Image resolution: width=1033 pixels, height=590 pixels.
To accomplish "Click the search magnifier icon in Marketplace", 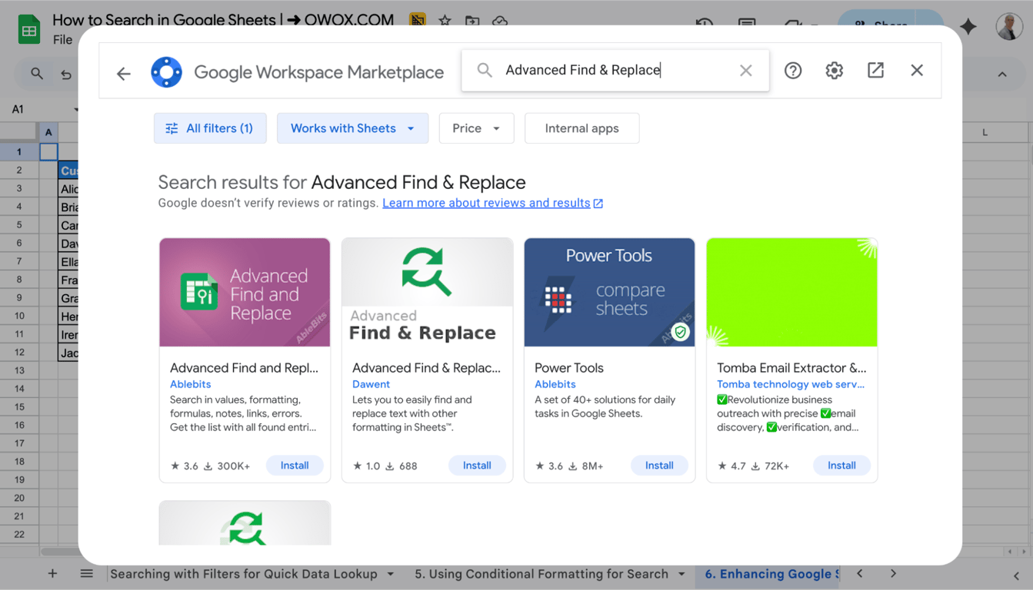I will (485, 70).
